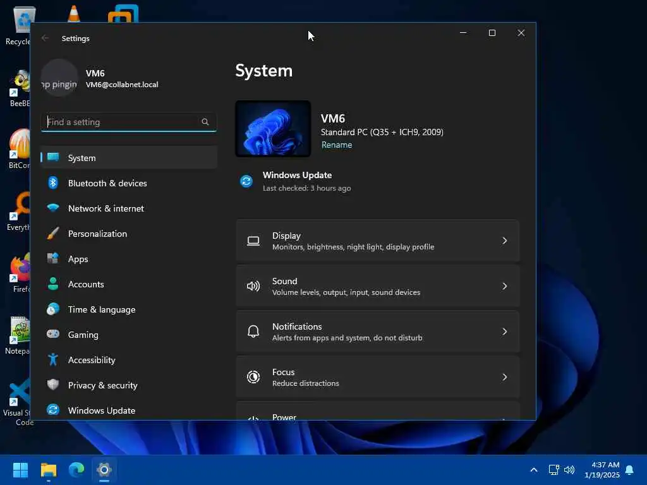
Task: Click the Sound speaker icon in settings list
Action: tap(253, 286)
